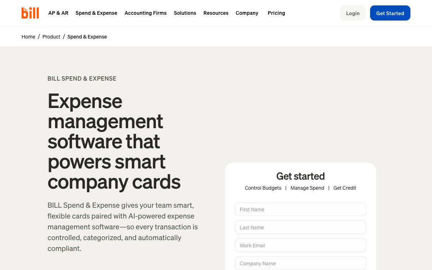Click the paragraph beginning 'BILL Spend & Expense gives'
The height and width of the screenshot is (270, 432).
(123, 227)
